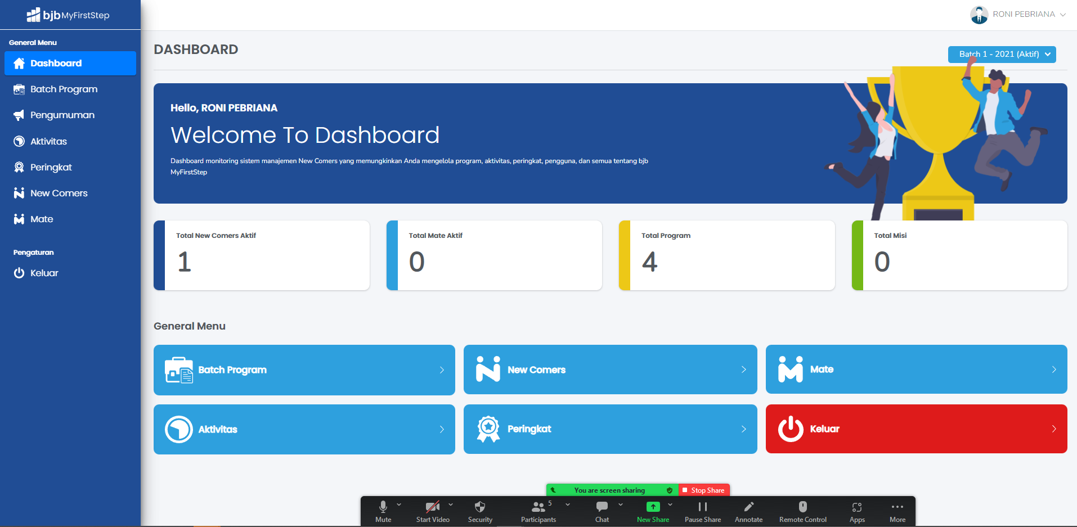
Task: Start a New Share in Zoom
Action: (x=653, y=511)
